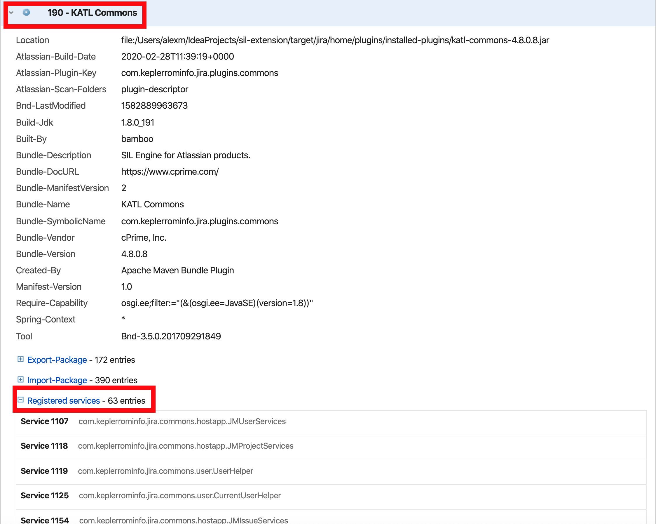Click the 63 entries count text
This screenshot has width=656, height=524.
127,401
